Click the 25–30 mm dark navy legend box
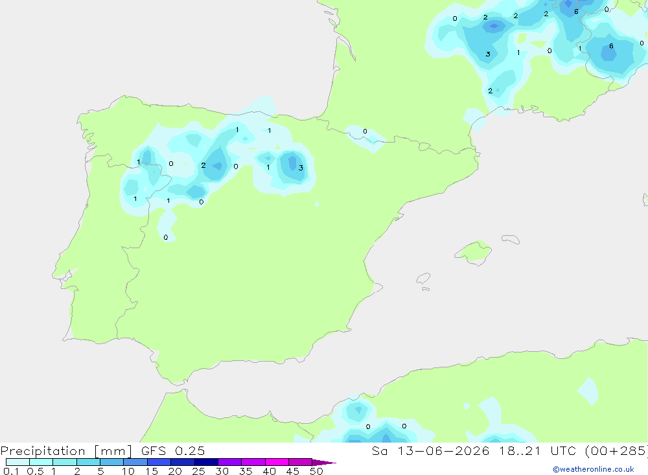 206,462
